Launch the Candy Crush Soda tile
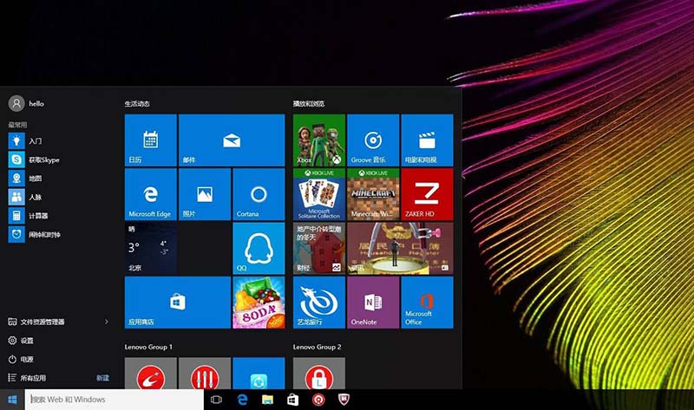The image size is (694, 410). (258, 303)
